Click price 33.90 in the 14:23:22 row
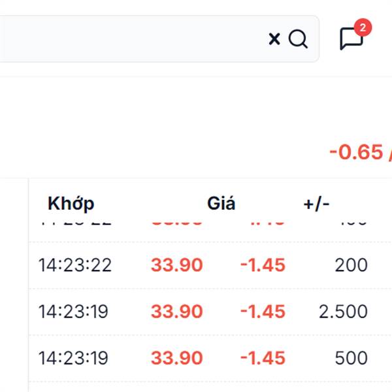Screen dimensions: 392x392 [177, 265]
